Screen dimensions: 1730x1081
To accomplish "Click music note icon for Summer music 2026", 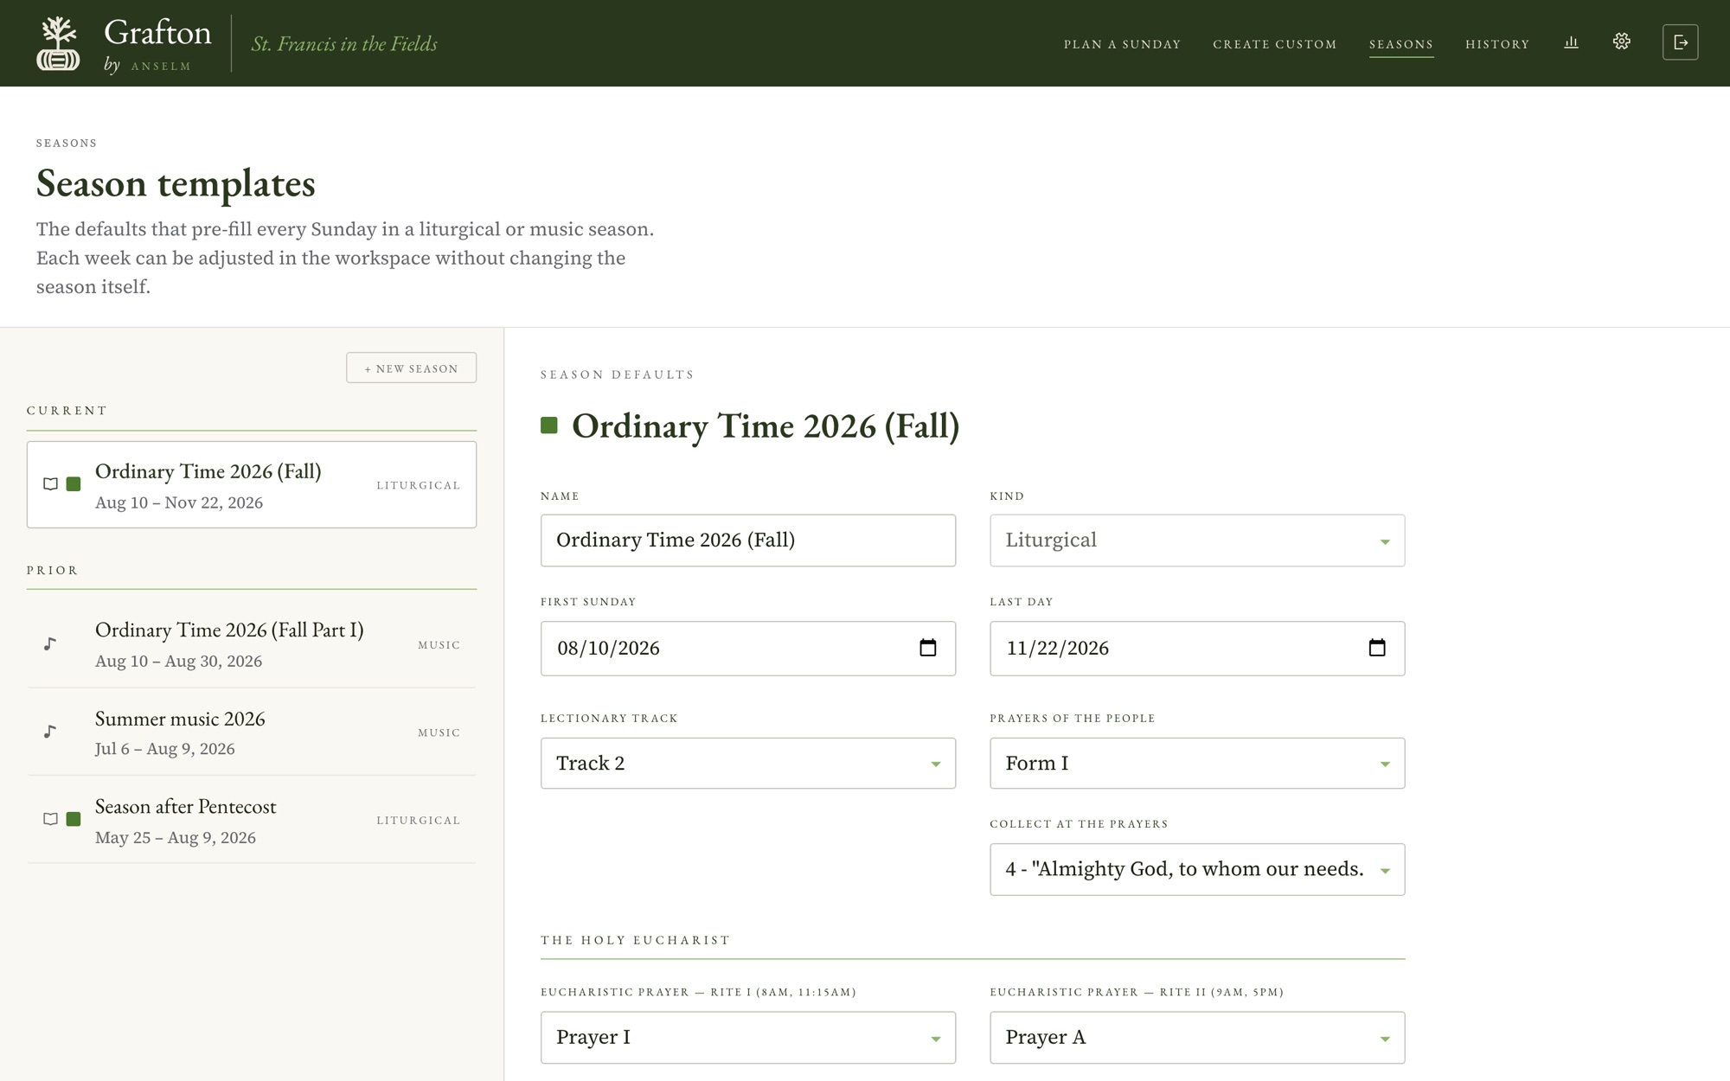I will pos(50,732).
